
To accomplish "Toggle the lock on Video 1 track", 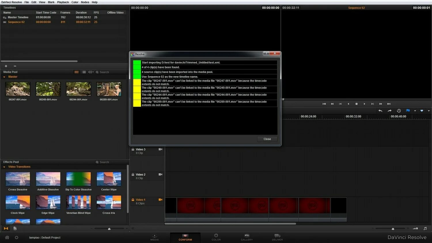I will click(133, 199).
